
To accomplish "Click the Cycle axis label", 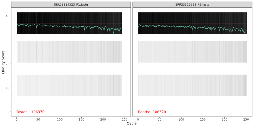I will pyautogui.click(x=131, y=124).
